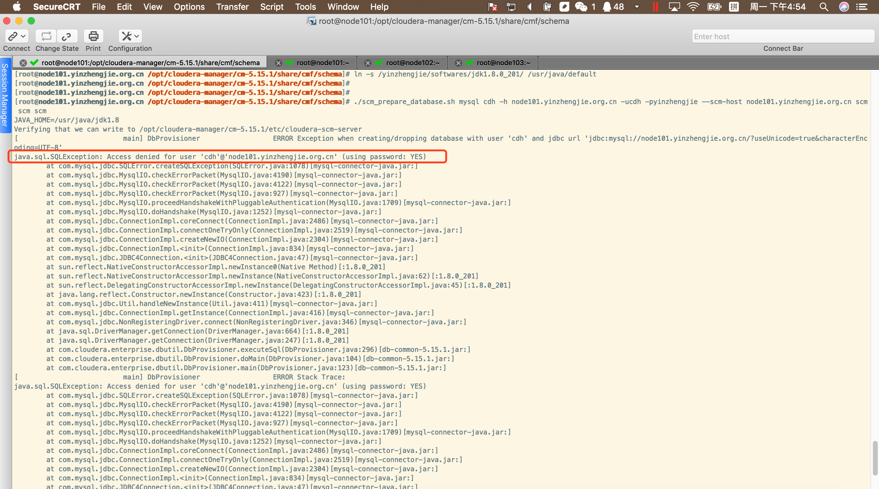Click the 'ERROR Stack Trace:' line
879x489 pixels.
(x=309, y=377)
